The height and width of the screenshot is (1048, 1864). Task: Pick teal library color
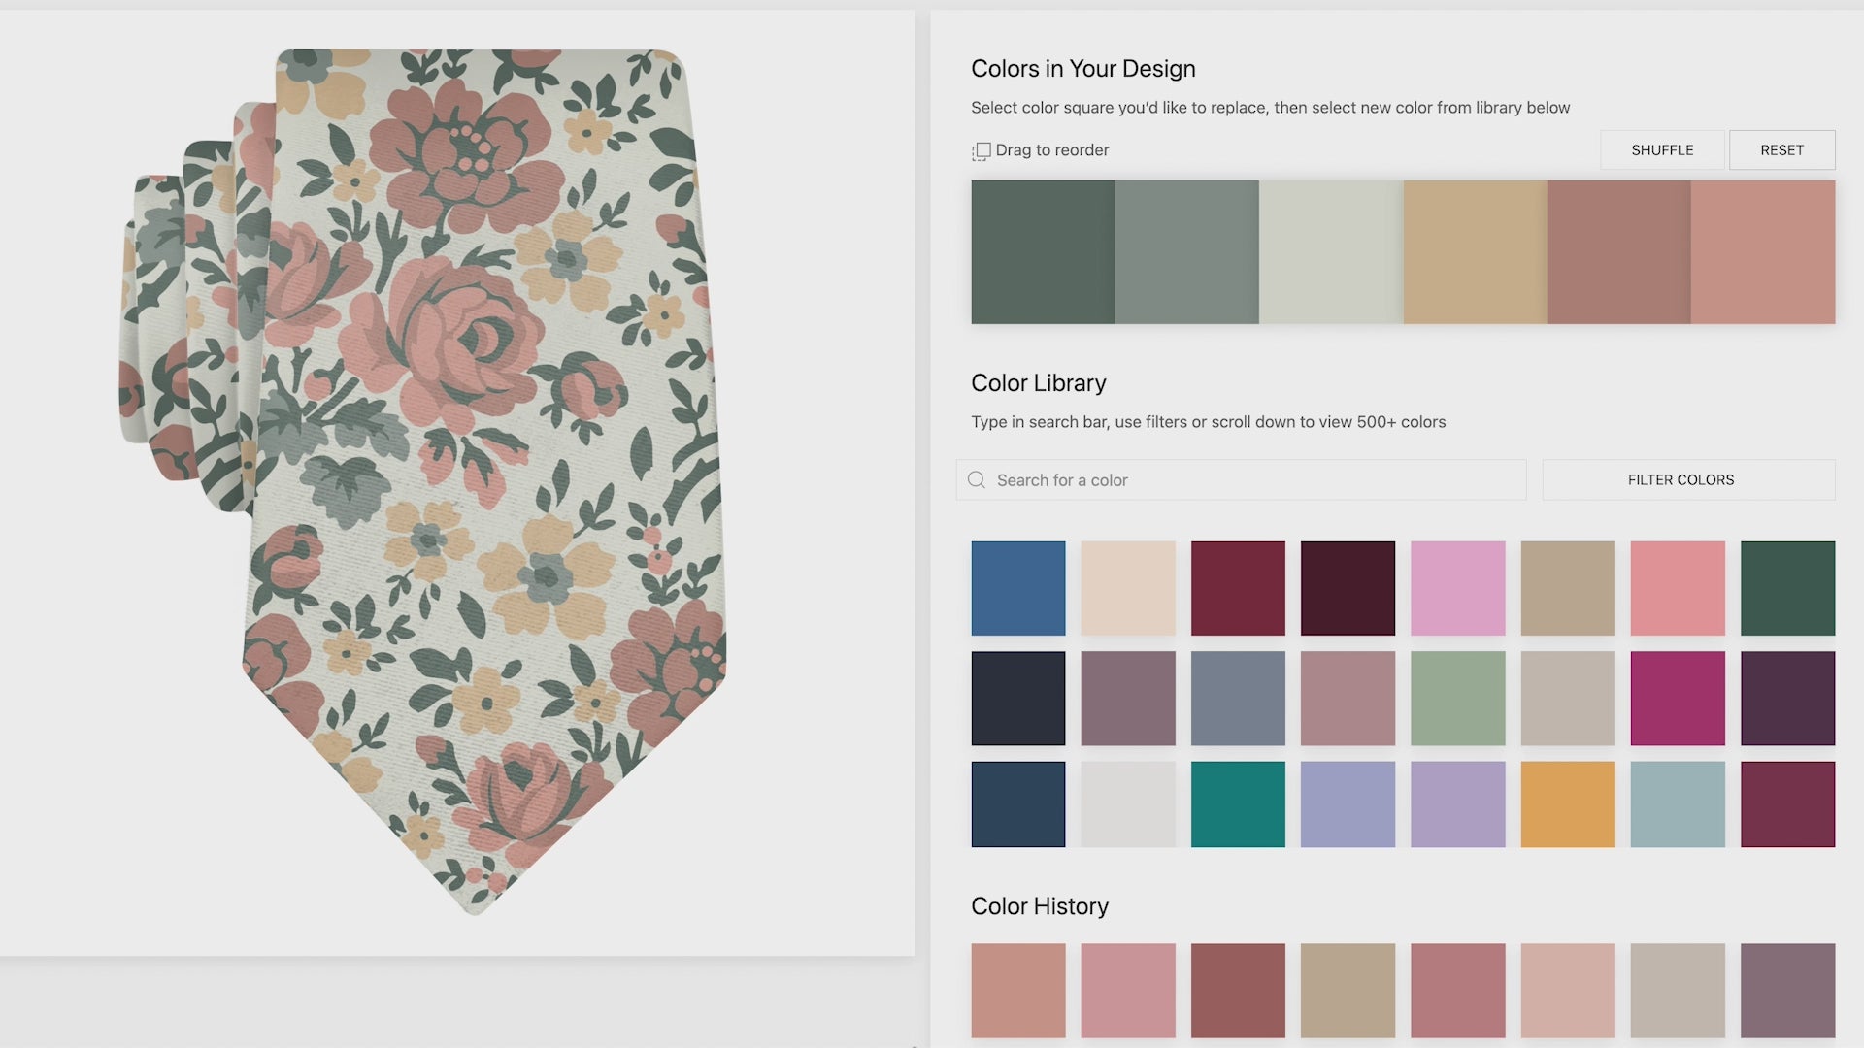pos(1238,804)
